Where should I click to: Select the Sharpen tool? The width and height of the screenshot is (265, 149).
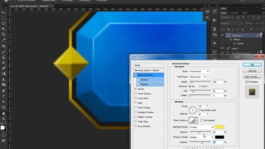point(3,79)
